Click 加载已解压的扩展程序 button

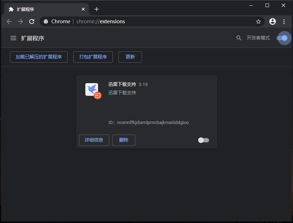38,57
